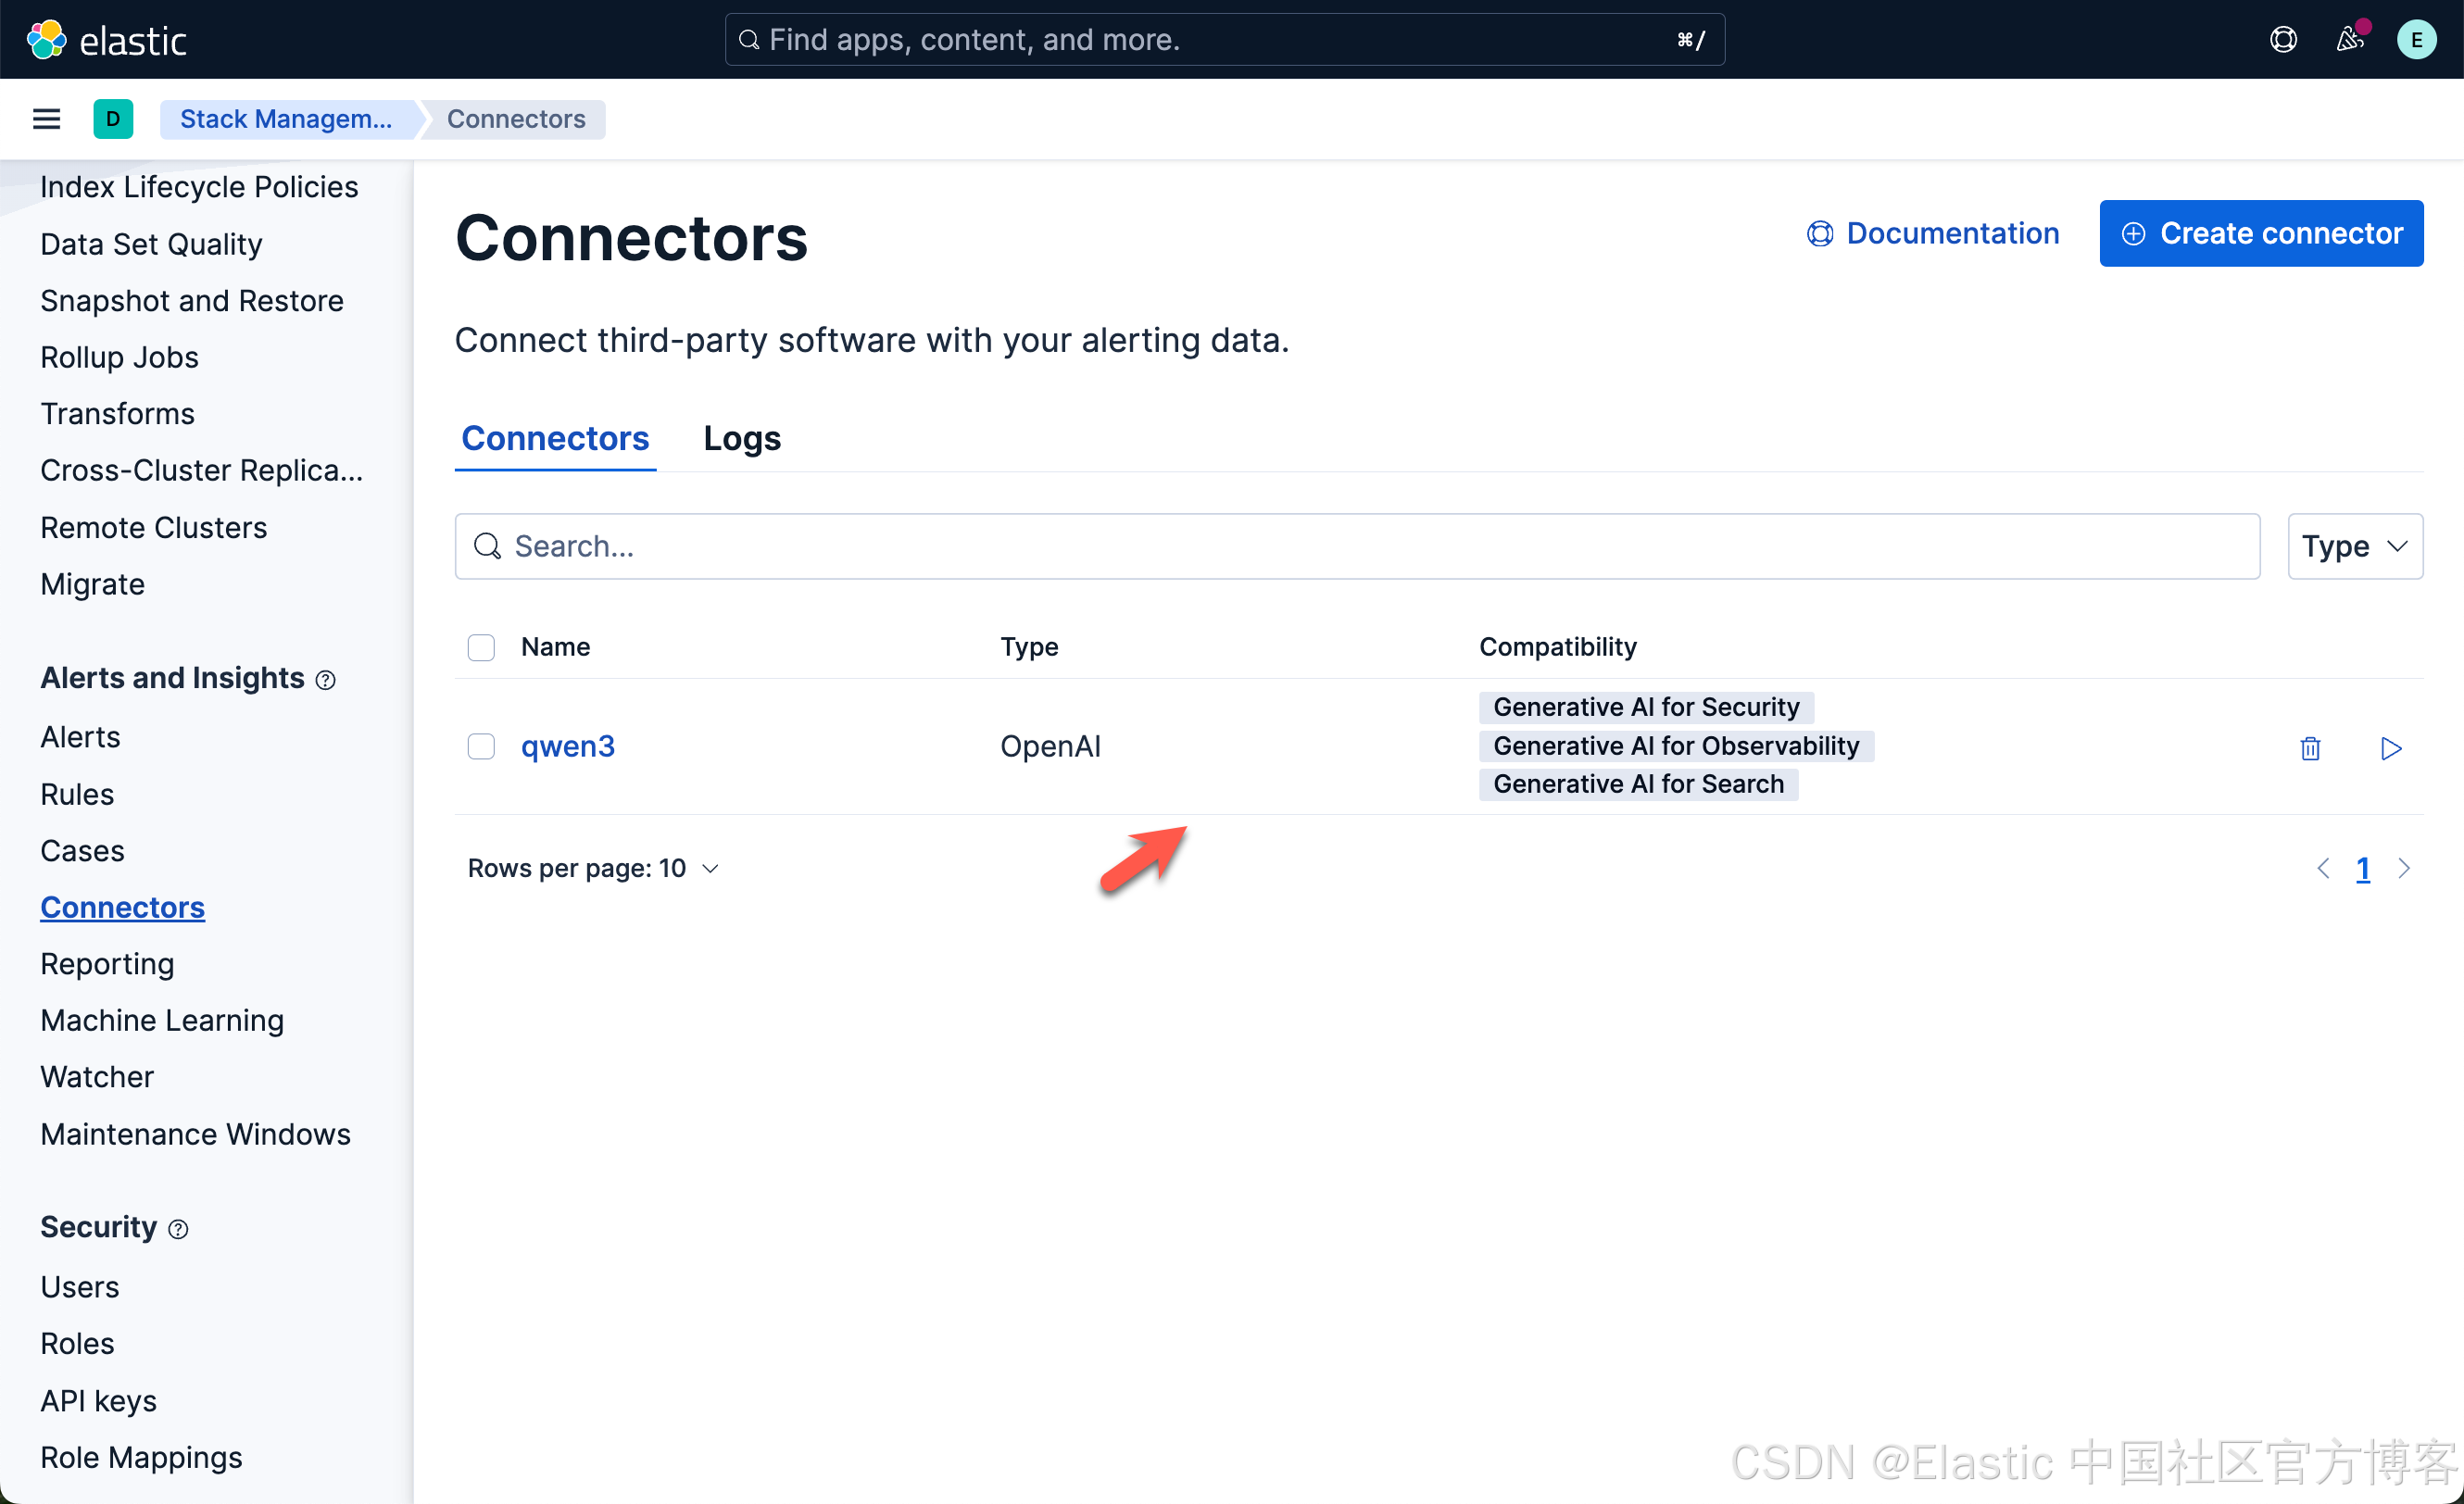
Task: Click the green D space avatar
Action: pos(113,119)
